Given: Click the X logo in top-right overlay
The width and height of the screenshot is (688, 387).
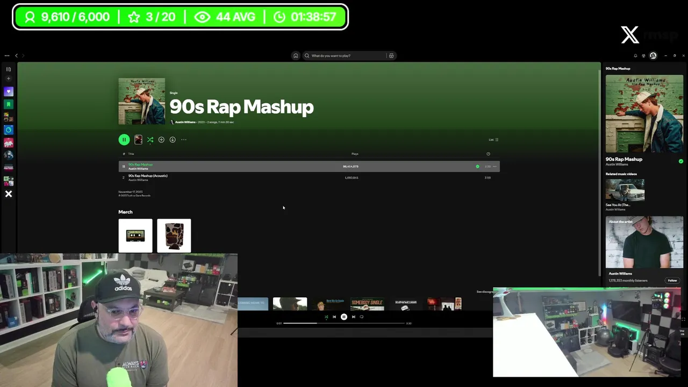Looking at the screenshot, I should (x=630, y=35).
